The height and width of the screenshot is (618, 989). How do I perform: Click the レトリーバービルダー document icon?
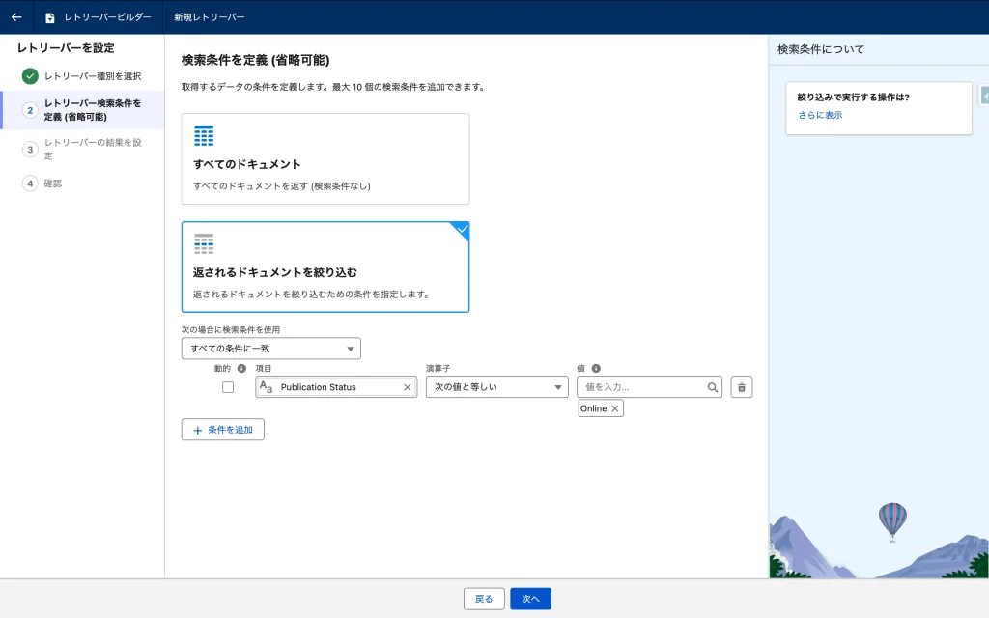pyautogui.click(x=50, y=17)
